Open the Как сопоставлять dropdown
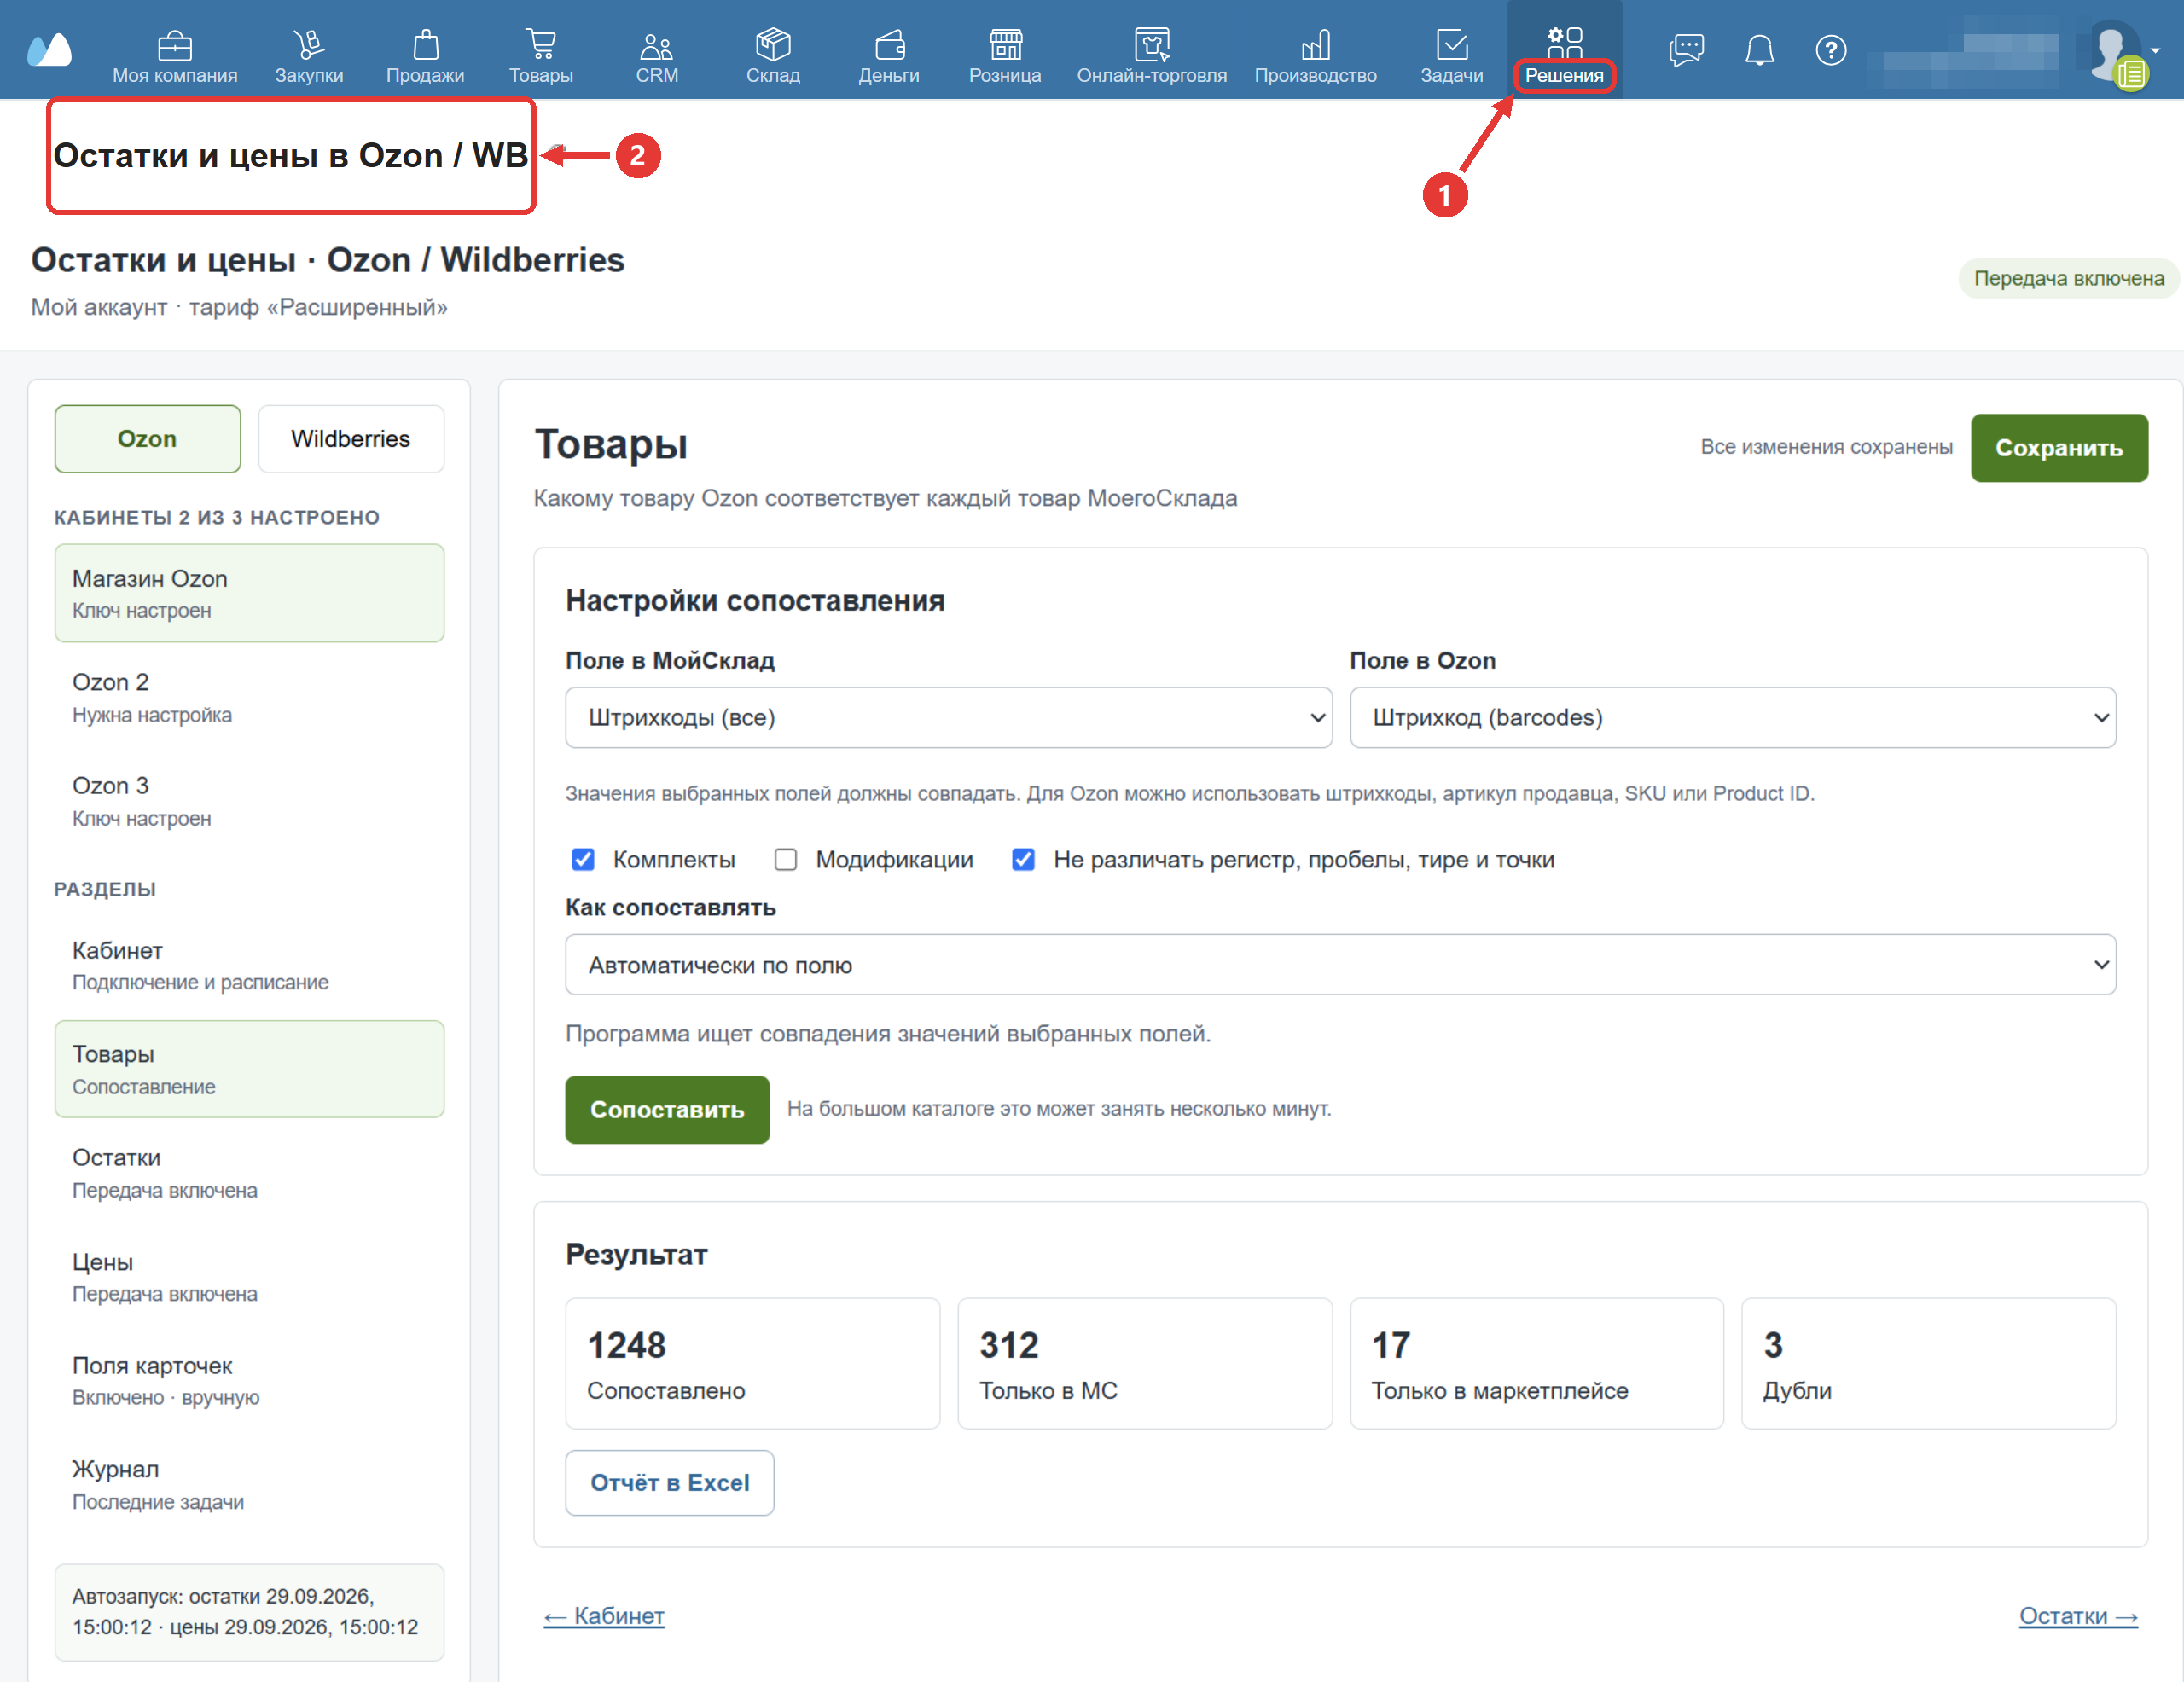 pyautogui.click(x=1340, y=965)
